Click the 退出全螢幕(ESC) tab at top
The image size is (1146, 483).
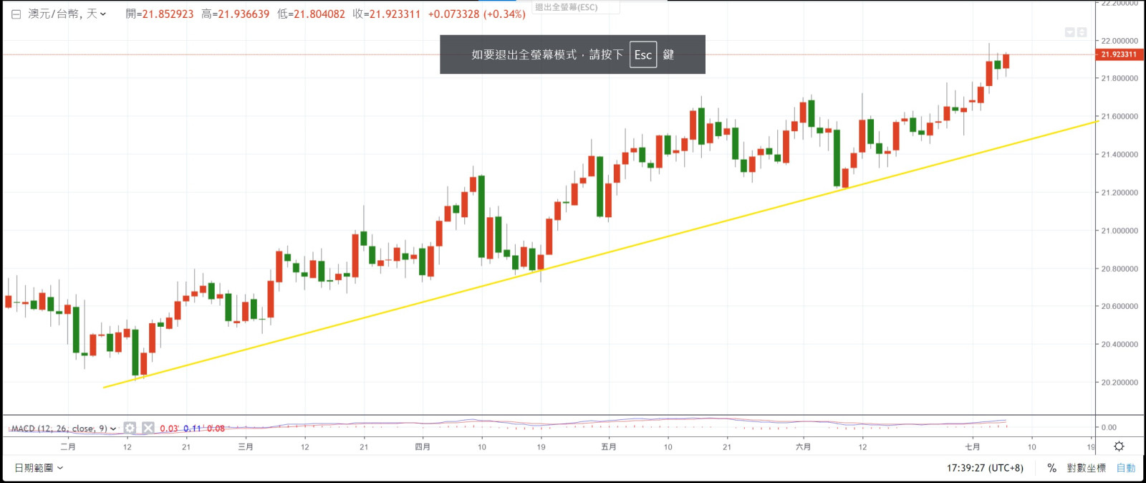(x=567, y=7)
